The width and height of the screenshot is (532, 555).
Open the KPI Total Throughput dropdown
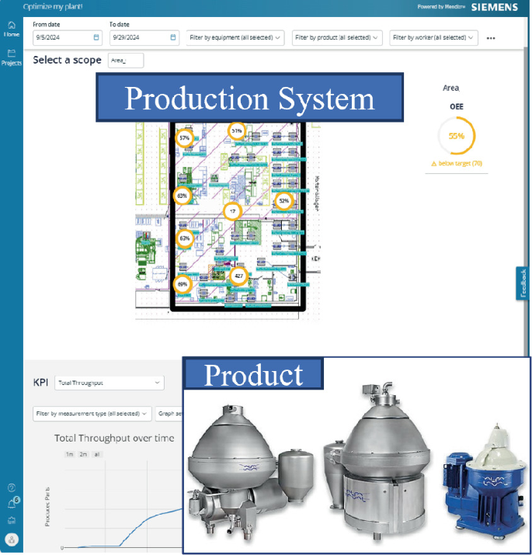[x=109, y=383]
